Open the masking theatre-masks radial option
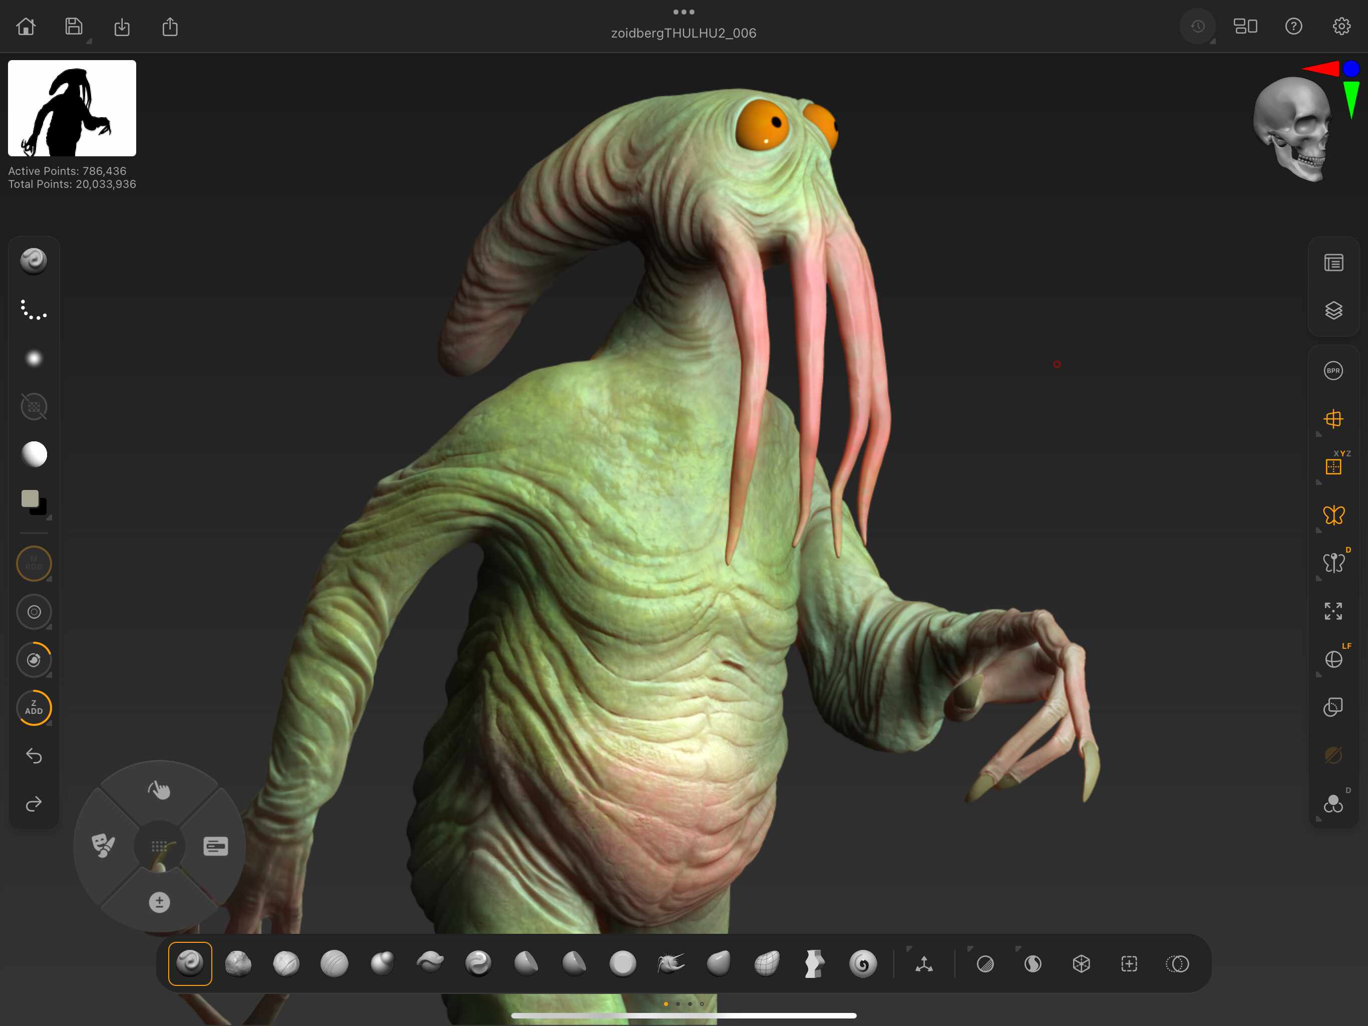 click(x=103, y=845)
